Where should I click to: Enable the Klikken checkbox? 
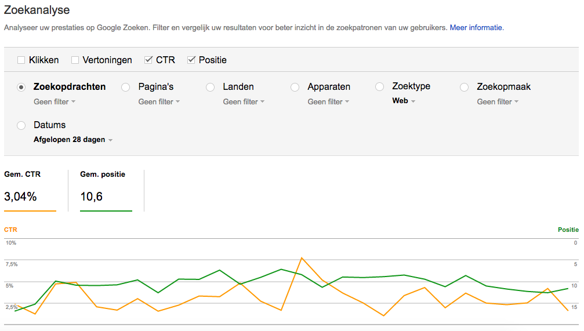tap(21, 60)
